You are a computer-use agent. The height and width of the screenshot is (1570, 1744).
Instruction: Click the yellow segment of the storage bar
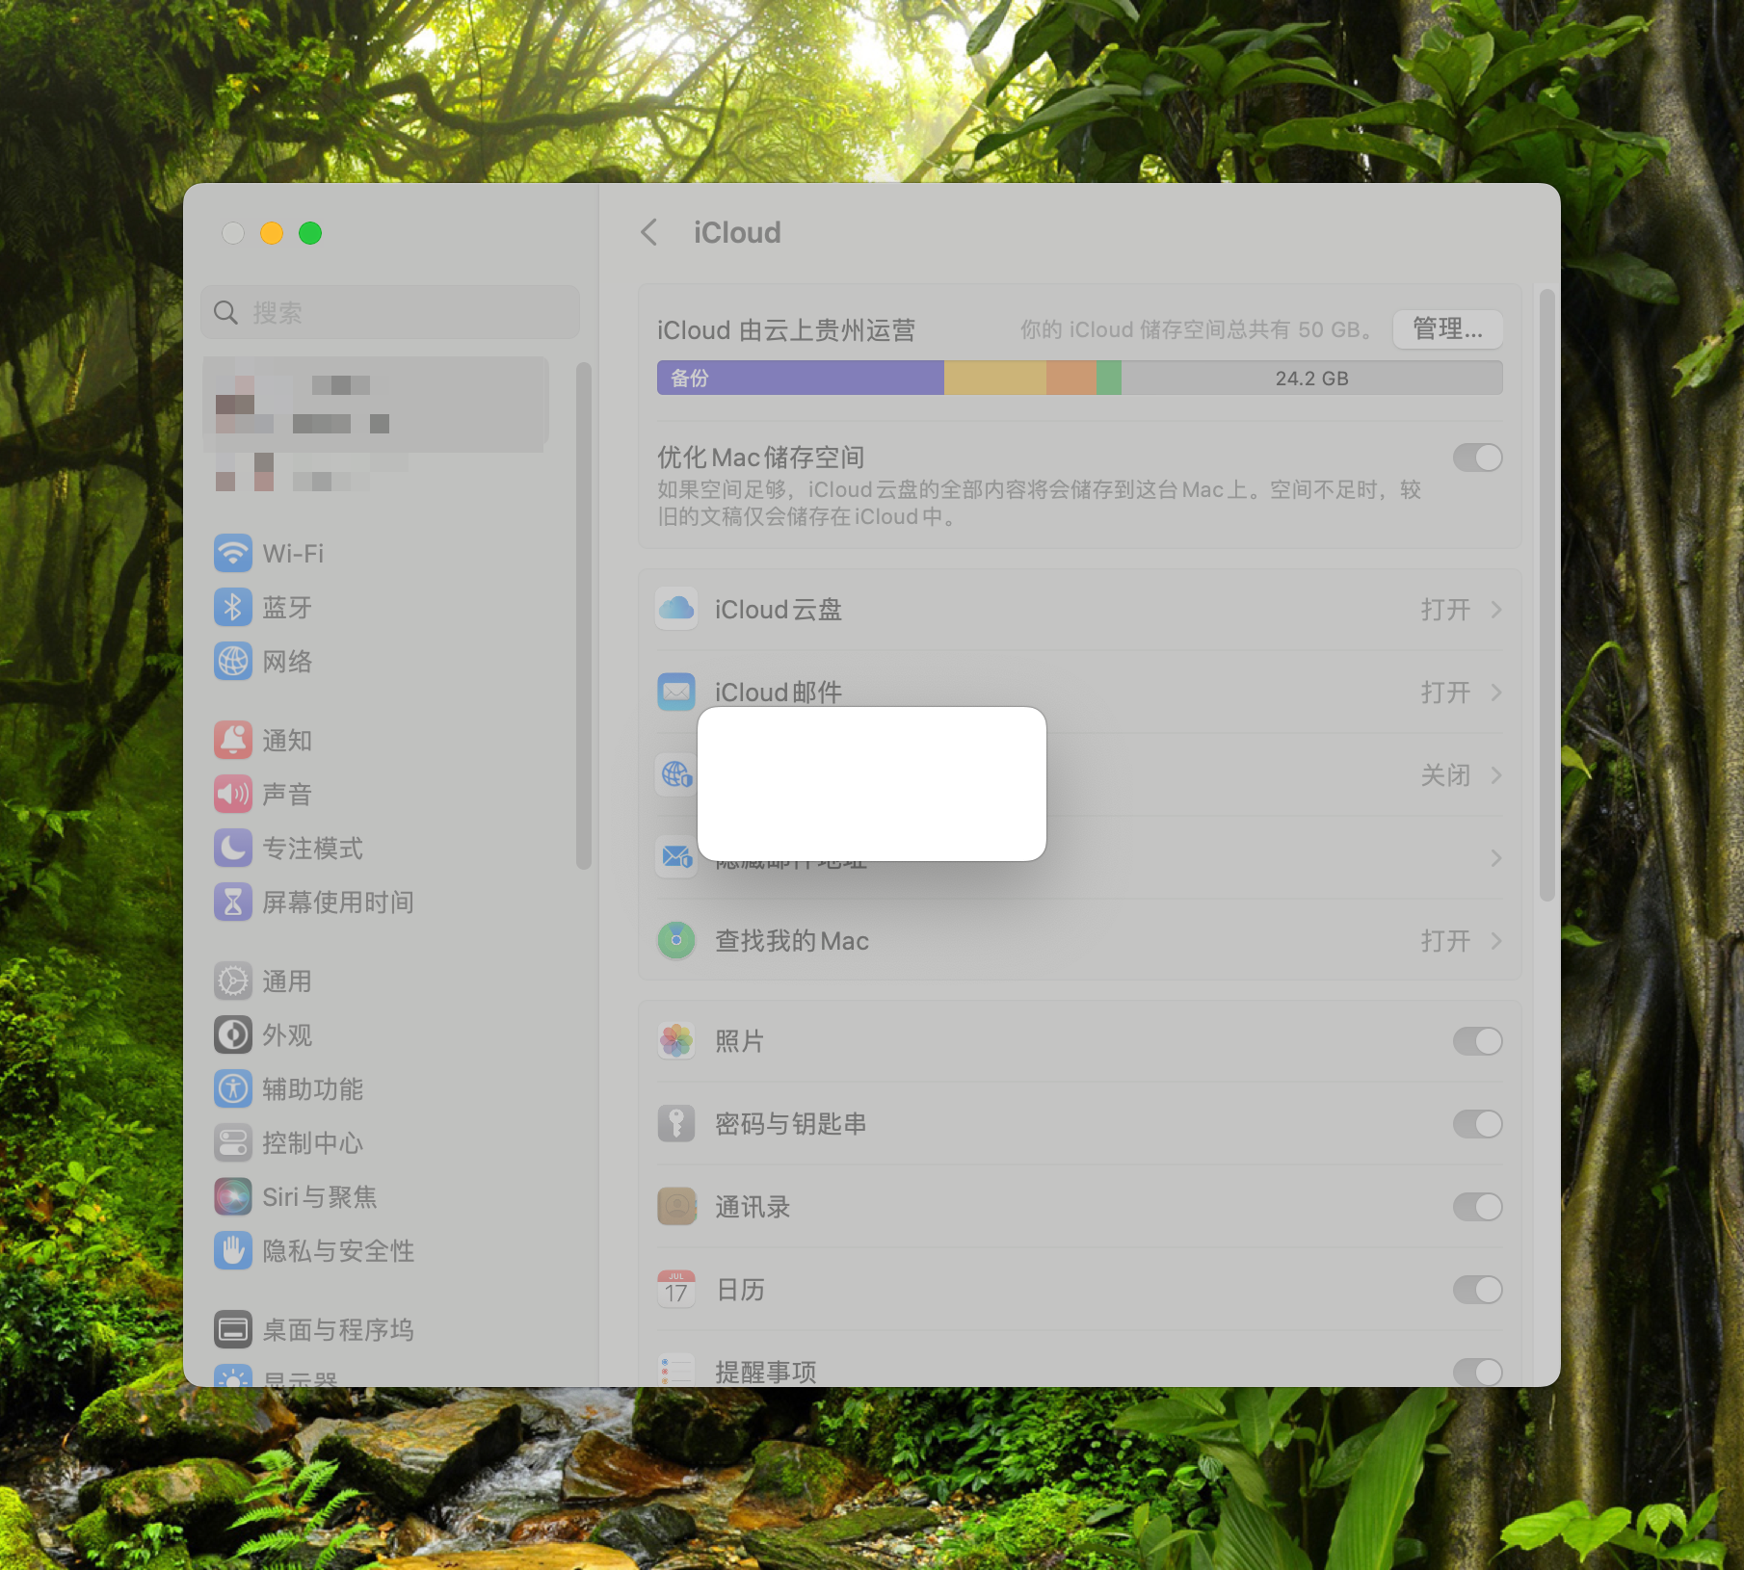coord(995,378)
